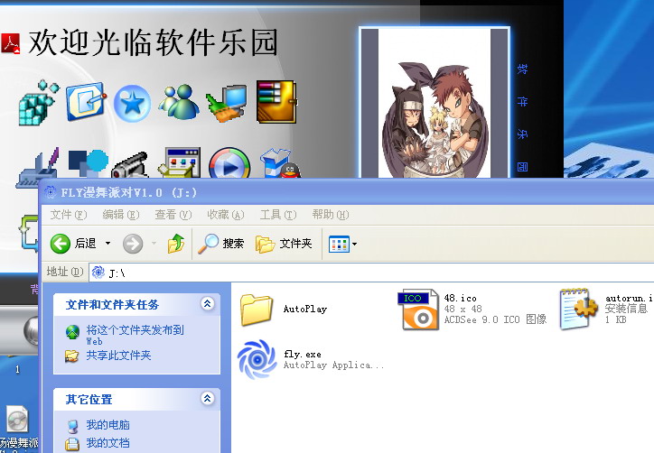Toggle the 文件夹 folders pane

click(284, 244)
